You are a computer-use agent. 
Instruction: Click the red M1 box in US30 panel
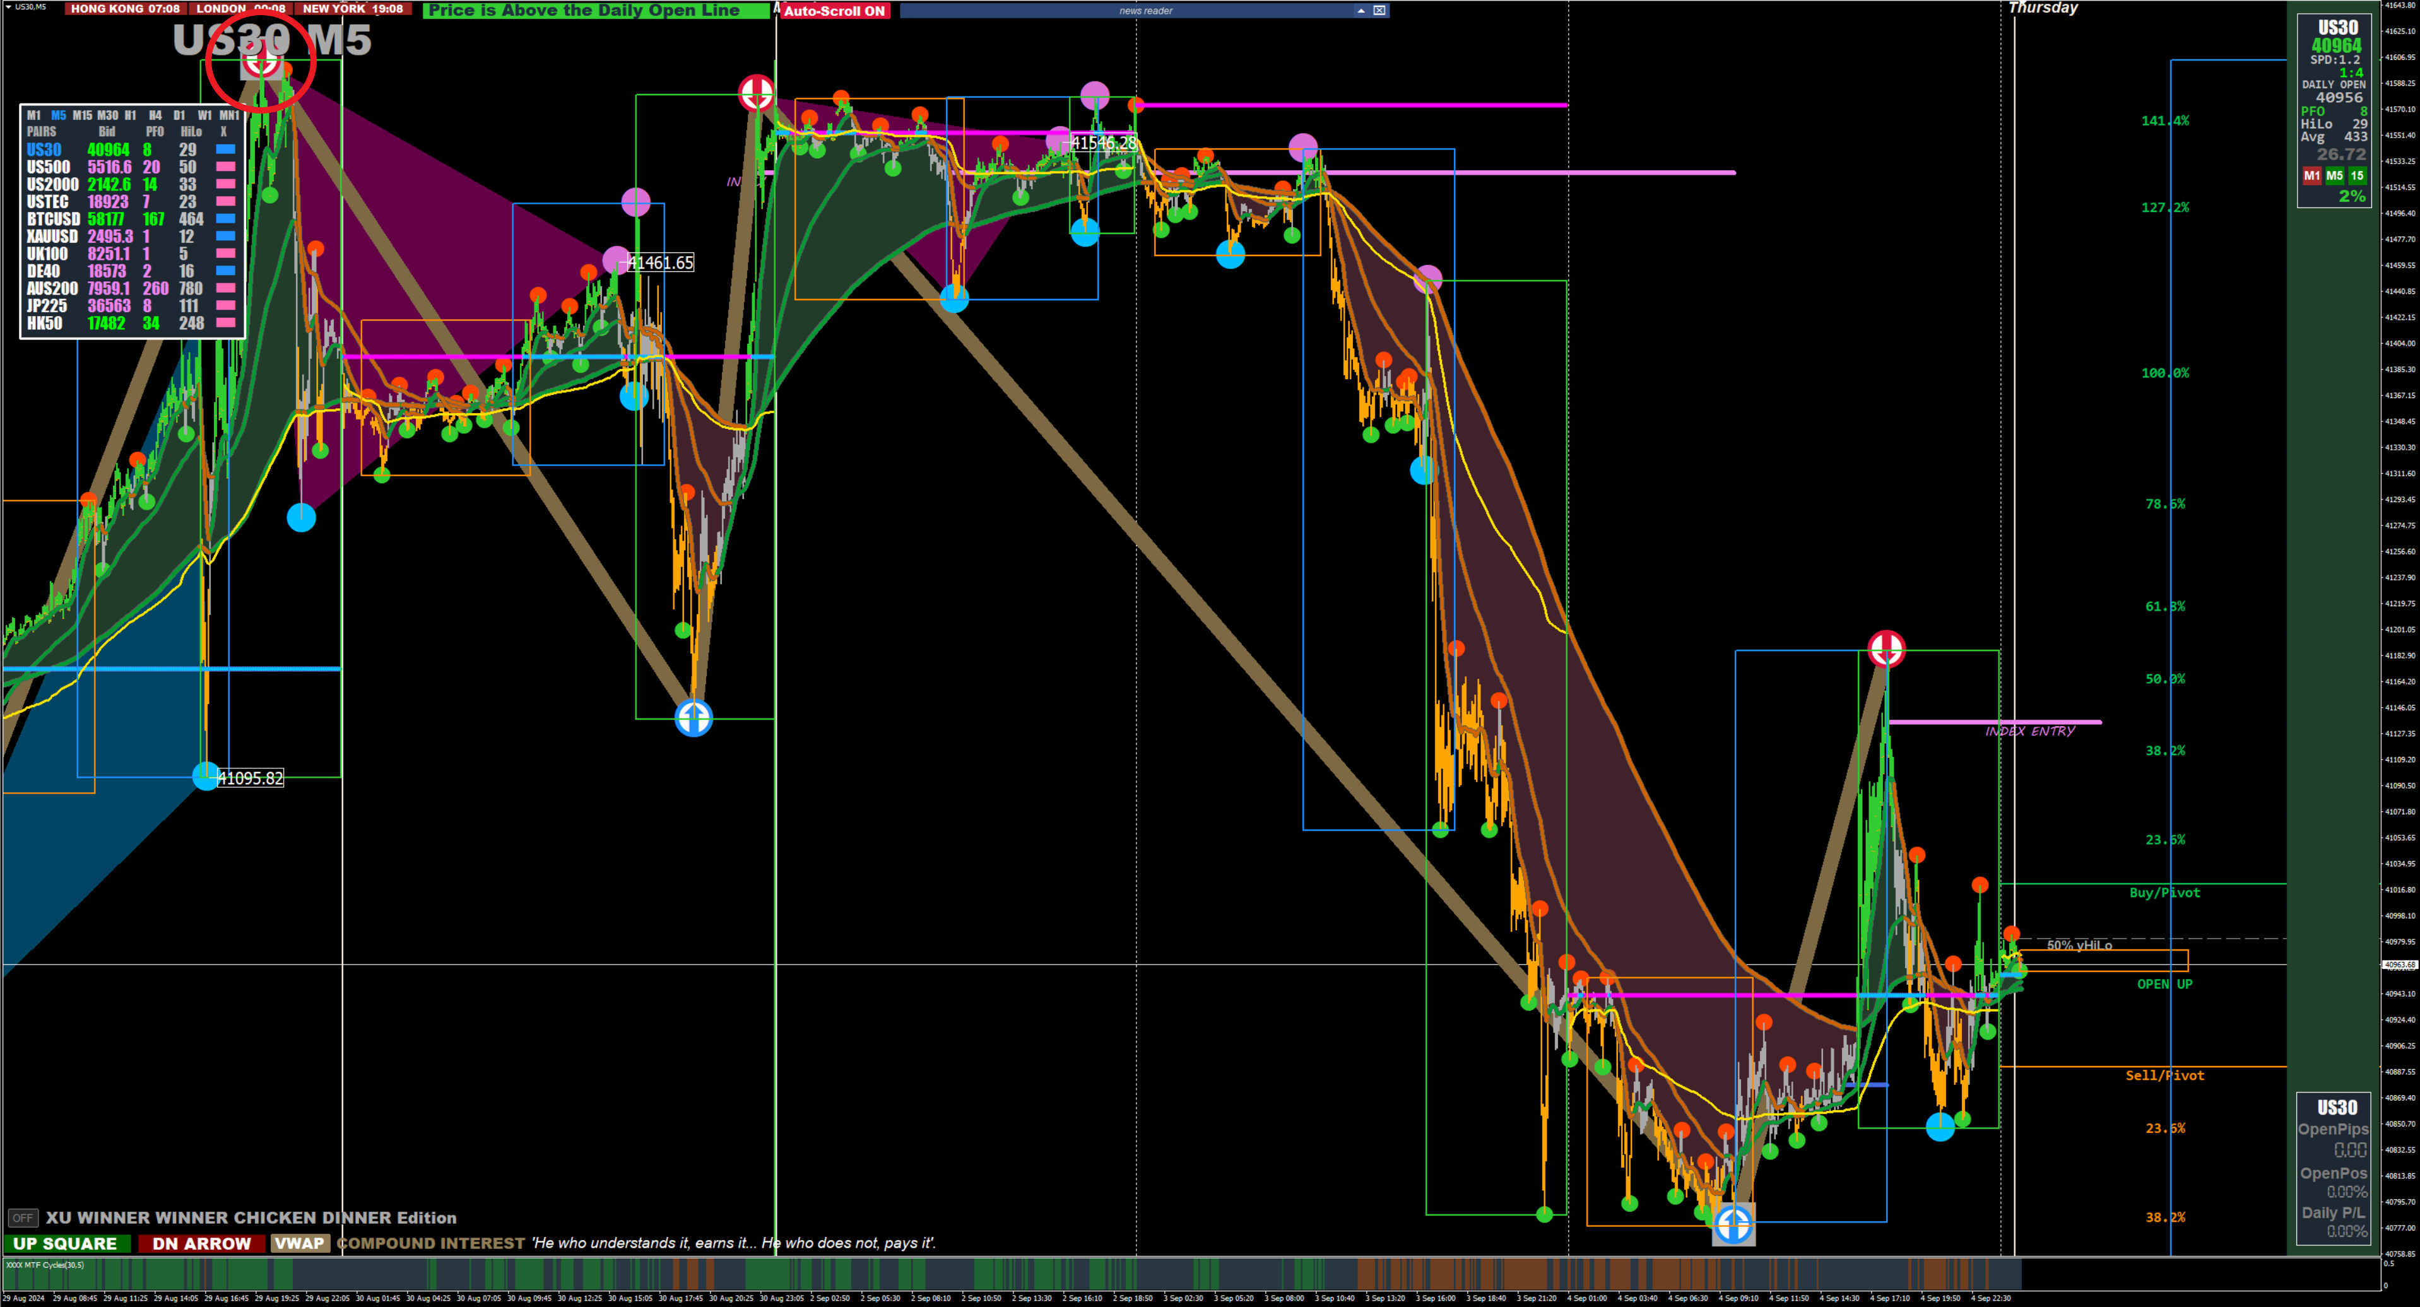coord(2312,175)
